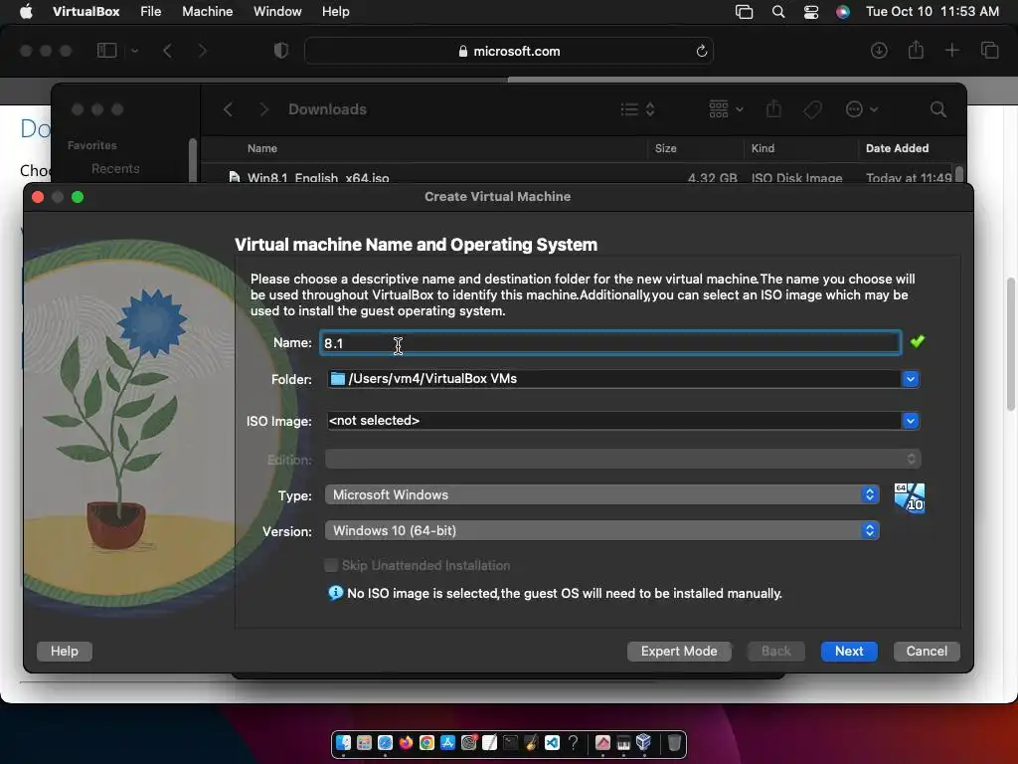Open the VirtualBox app menu
Screen dimensions: 1018x764
point(85,11)
